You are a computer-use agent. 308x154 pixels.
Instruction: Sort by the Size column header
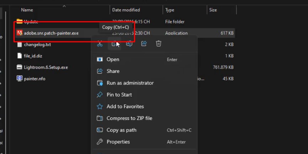[213, 10]
